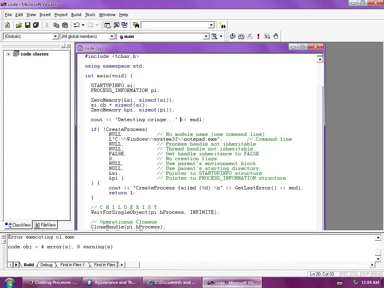
Task: Click the New Text File toolbar icon
Action: click(x=7, y=25)
